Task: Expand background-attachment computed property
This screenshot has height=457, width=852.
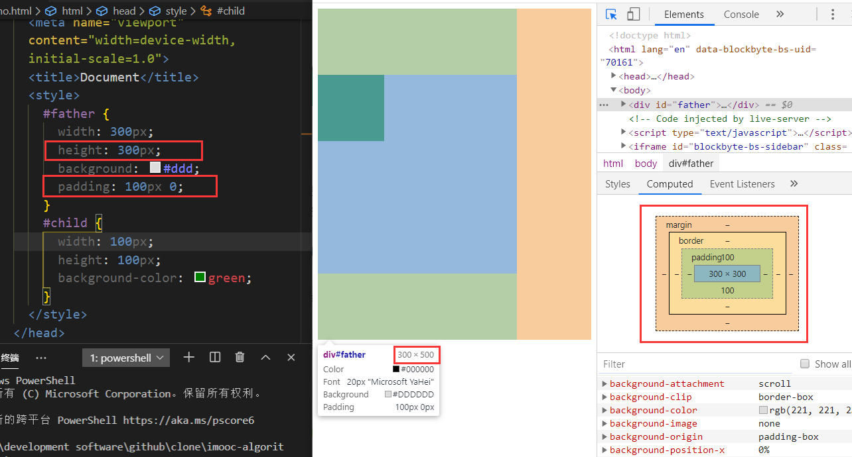Action: (x=604, y=383)
